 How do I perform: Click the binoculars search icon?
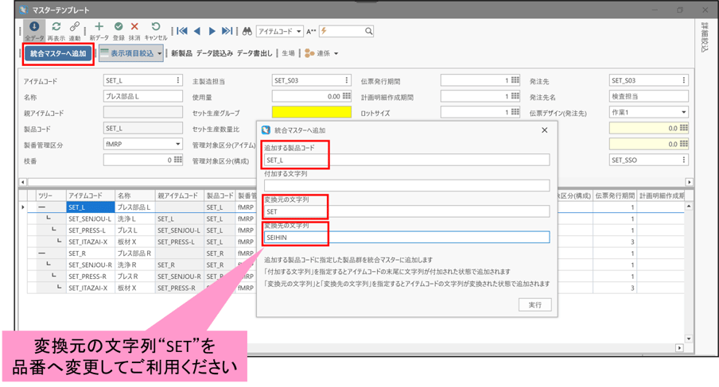coord(247,31)
